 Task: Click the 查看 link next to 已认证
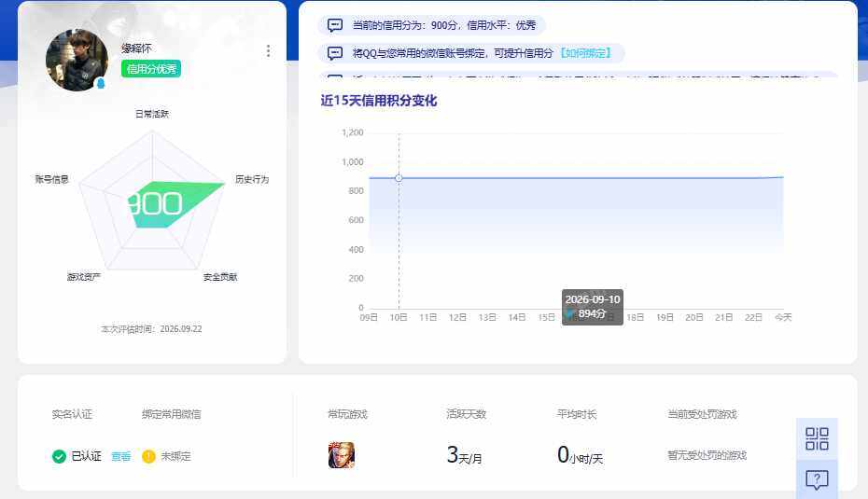point(121,456)
